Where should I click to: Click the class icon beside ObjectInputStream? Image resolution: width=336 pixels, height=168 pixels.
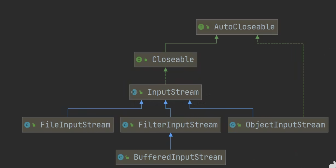pos(233,125)
